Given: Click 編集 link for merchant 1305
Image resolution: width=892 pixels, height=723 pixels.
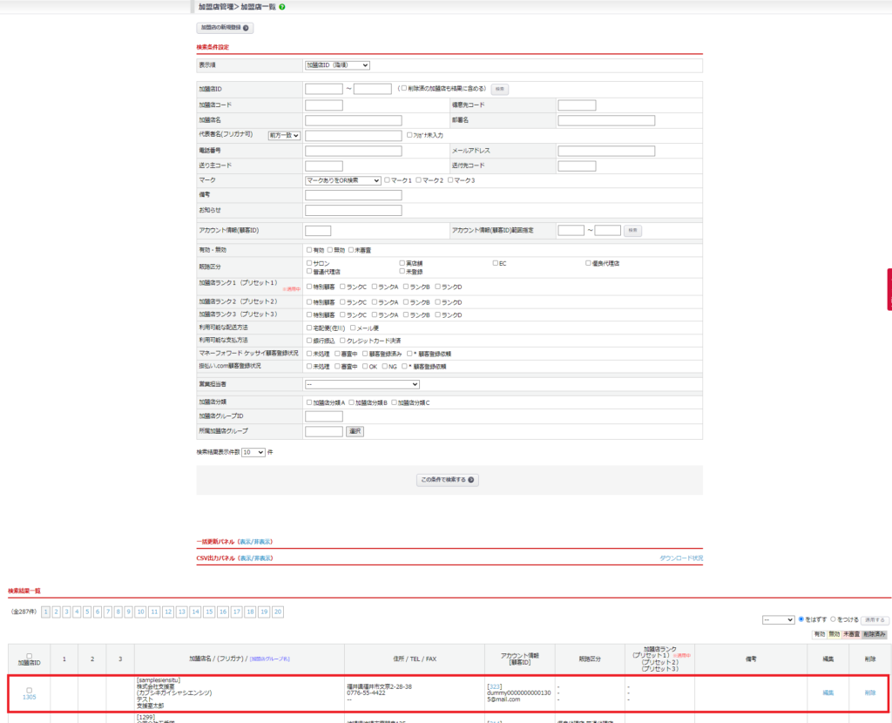Looking at the screenshot, I should [828, 693].
